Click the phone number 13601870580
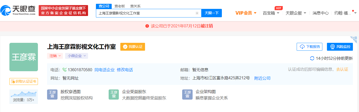Image resolution: width=359 pixels, height=112 pixels. click(x=80, y=70)
